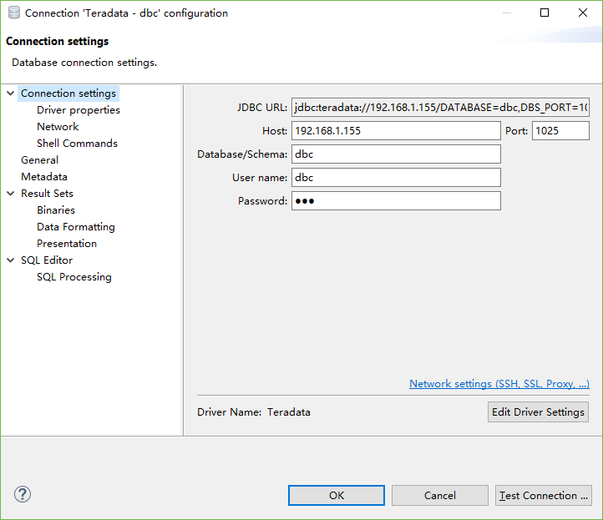
Task: Open the Network settings page in tree
Action: coord(58,126)
